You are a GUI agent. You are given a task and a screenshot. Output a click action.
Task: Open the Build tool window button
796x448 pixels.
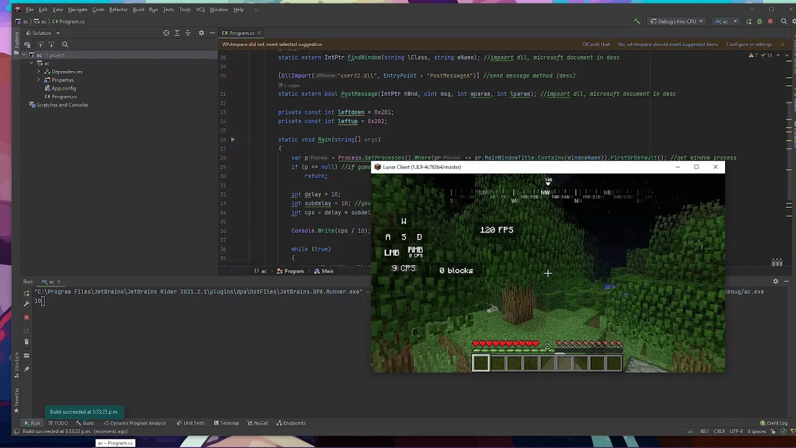[85, 423]
